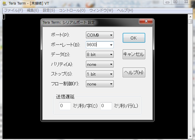
Task: Open the ヘルプ(H) menu in menu bar
Action: (125, 10)
